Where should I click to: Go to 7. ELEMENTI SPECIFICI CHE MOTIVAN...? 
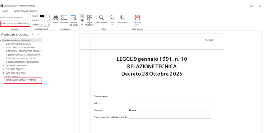point(23,55)
